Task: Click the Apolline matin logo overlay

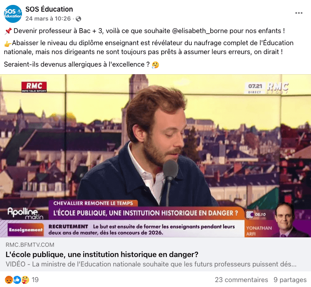Action: [x=25, y=213]
